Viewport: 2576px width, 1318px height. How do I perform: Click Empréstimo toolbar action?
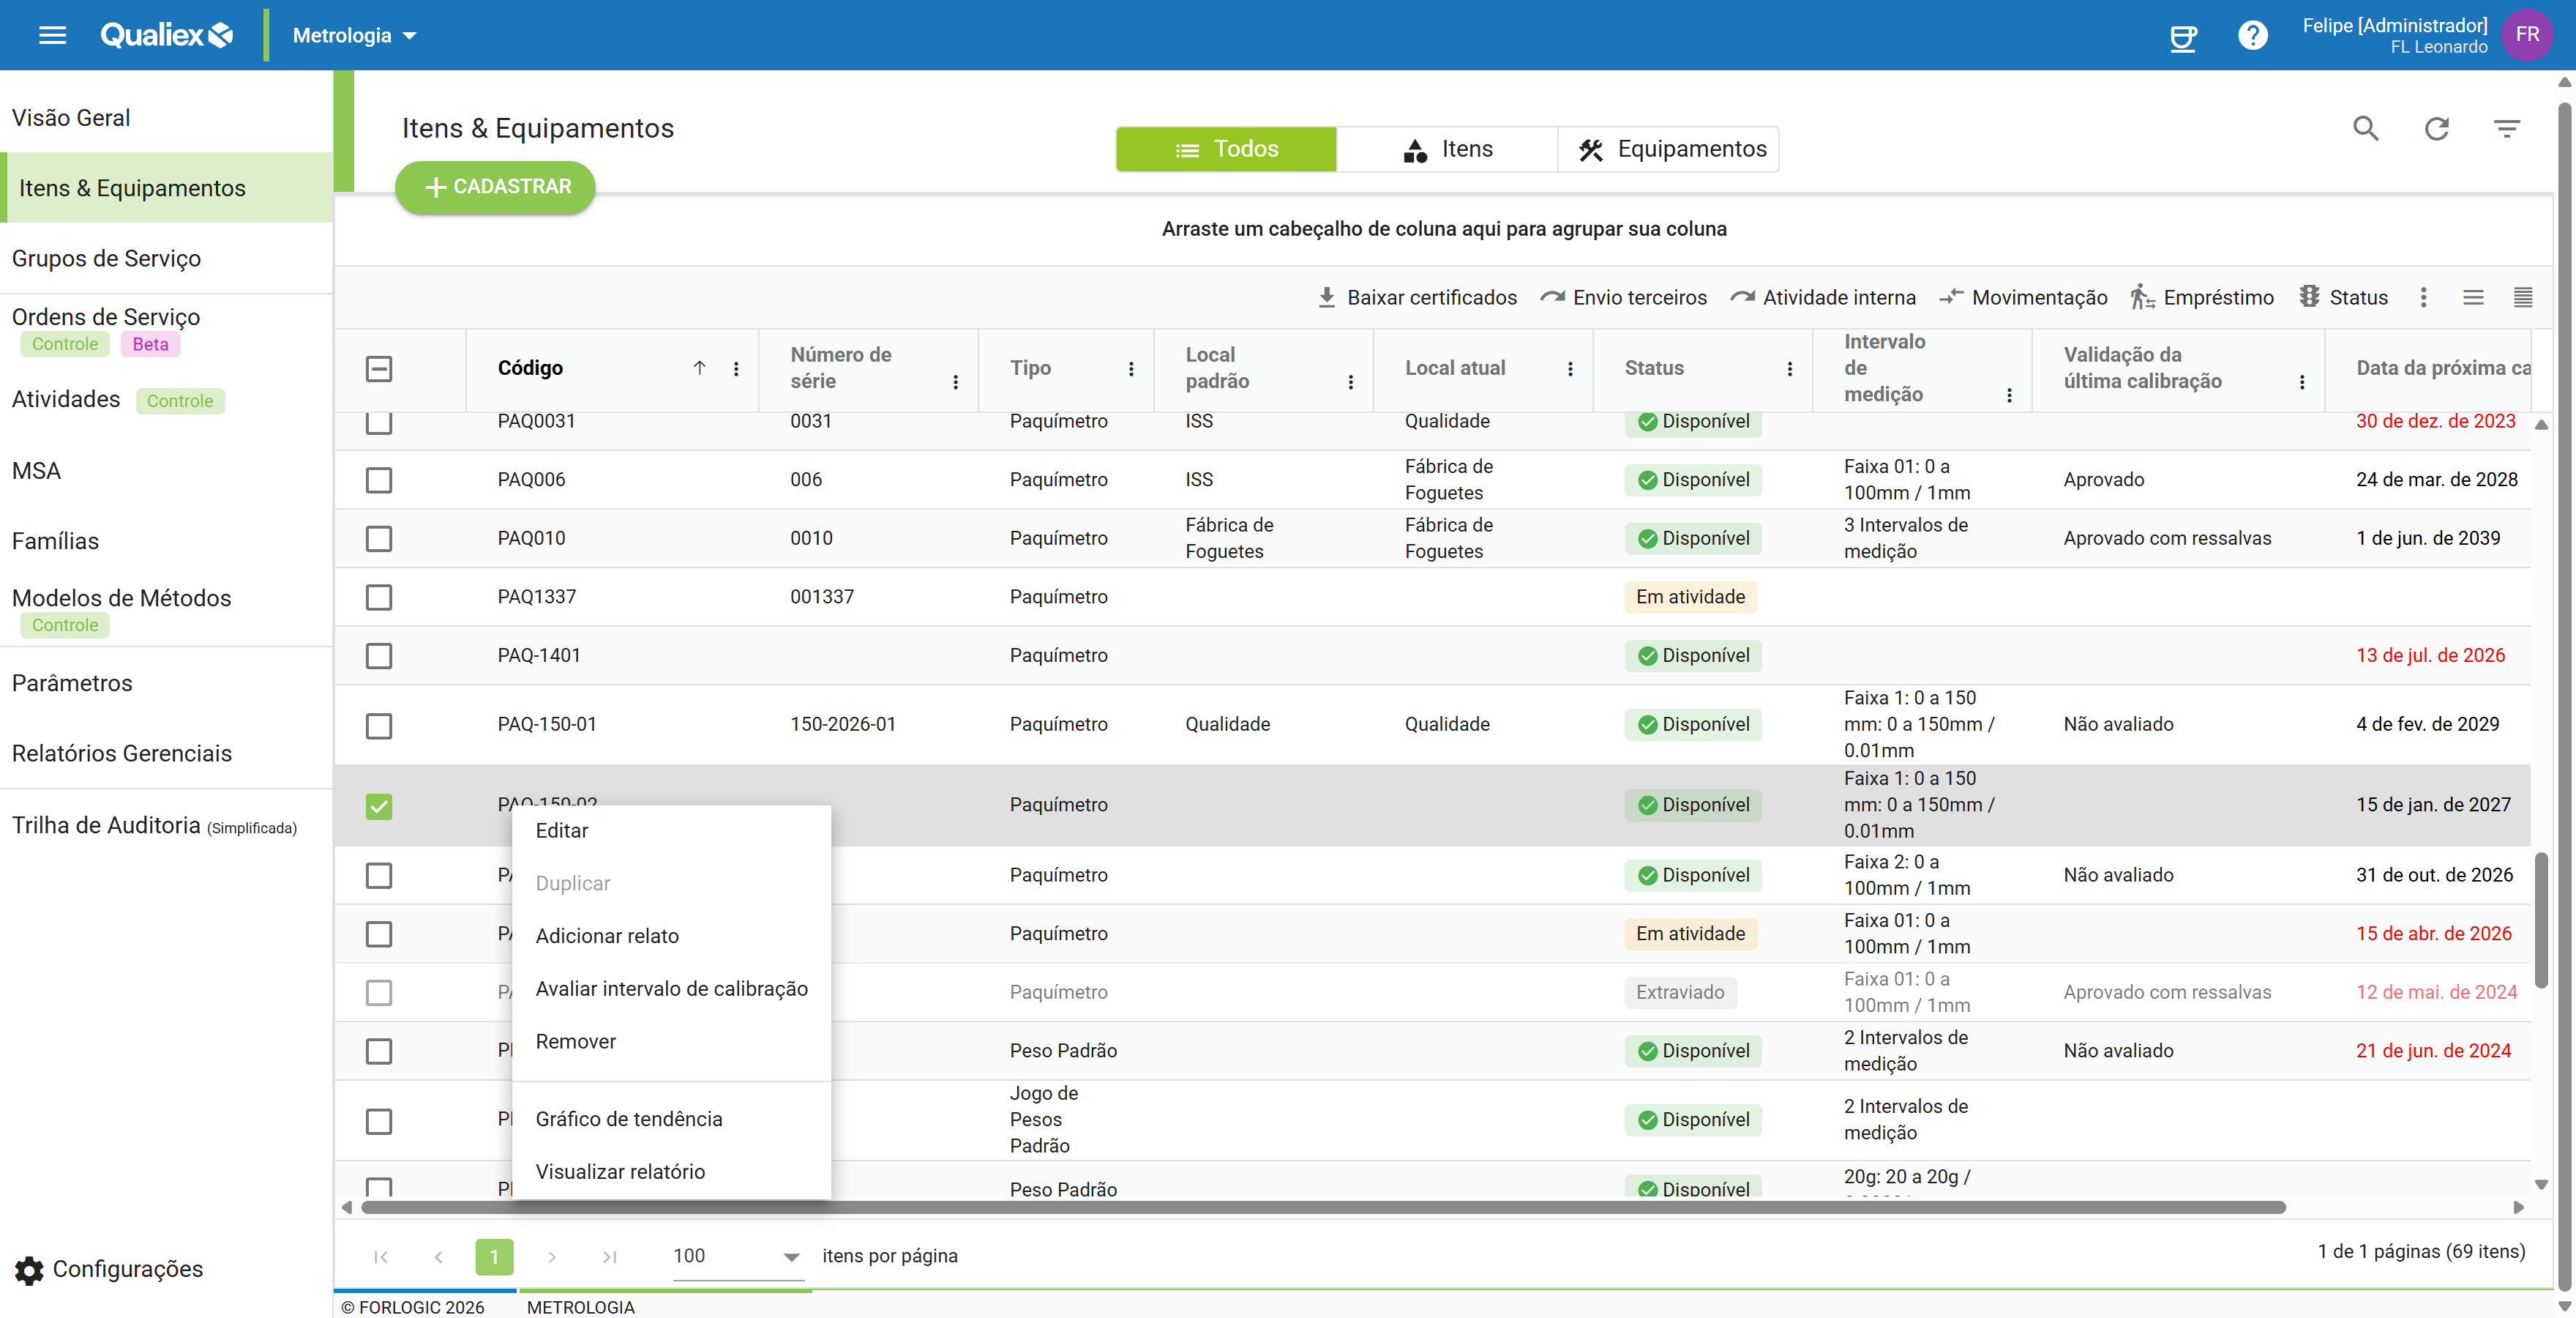[2201, 297]
